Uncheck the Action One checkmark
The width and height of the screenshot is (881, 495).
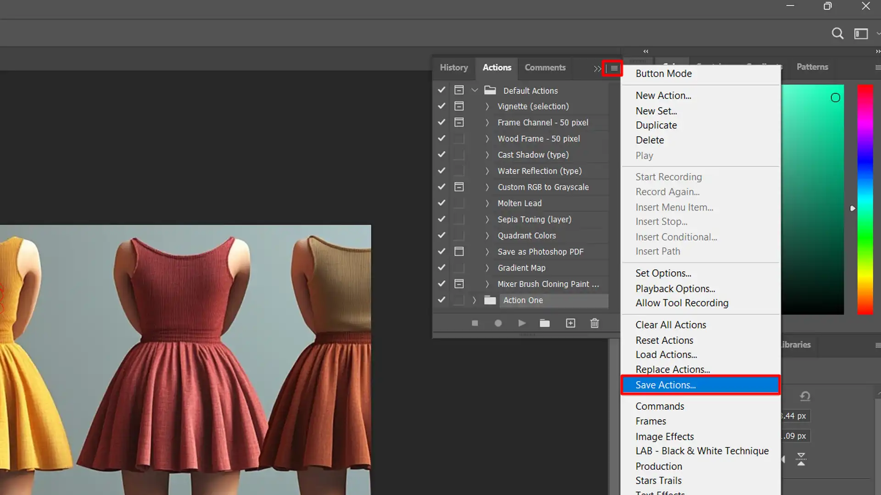tap(441, 300)
